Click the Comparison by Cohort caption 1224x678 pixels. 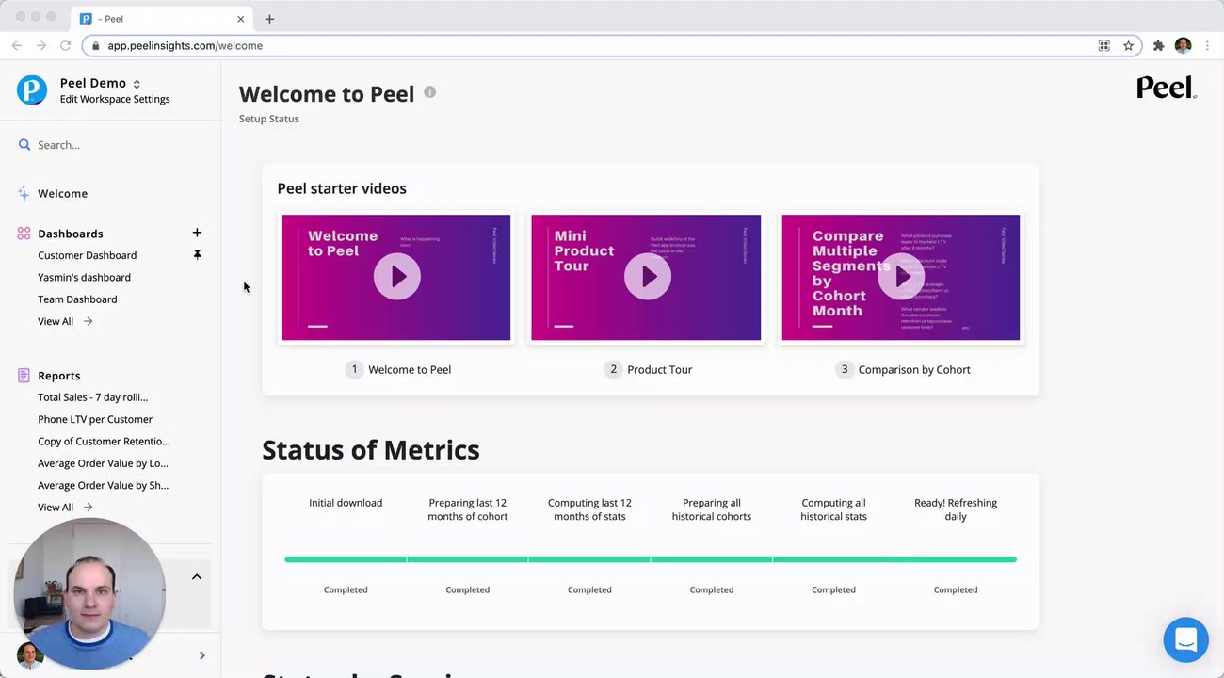point(914,369)
